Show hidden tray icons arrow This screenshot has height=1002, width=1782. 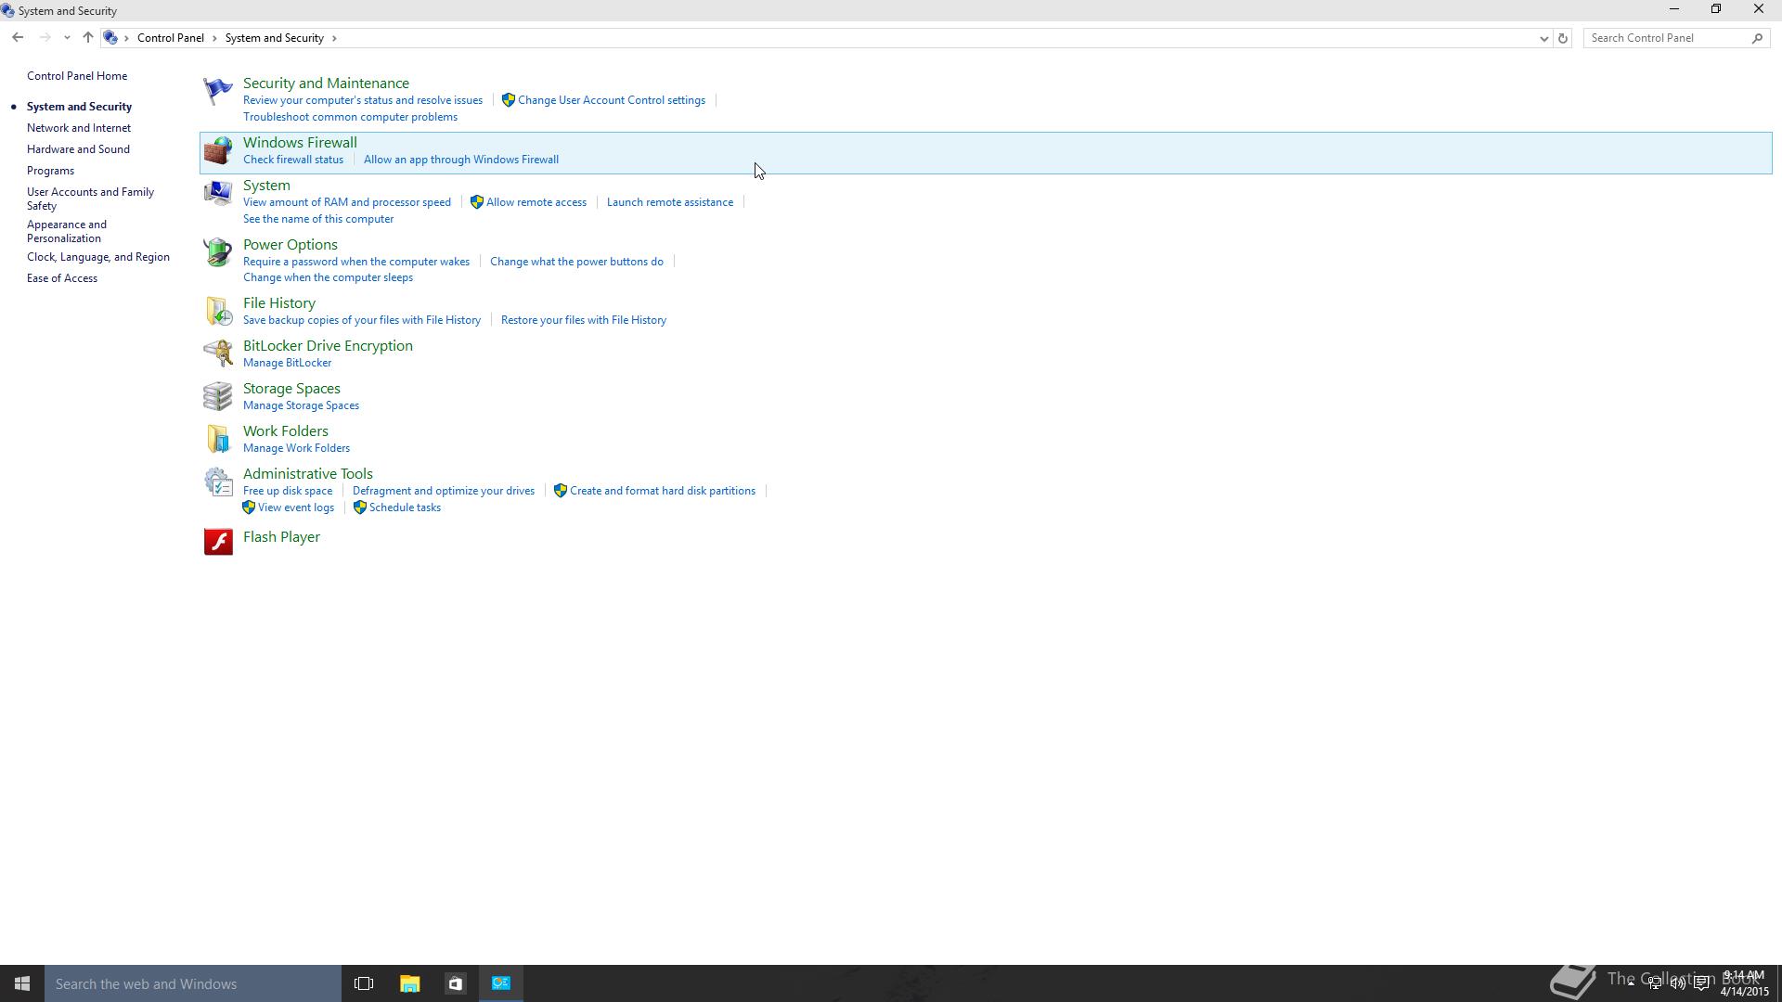coord(1631,983)
